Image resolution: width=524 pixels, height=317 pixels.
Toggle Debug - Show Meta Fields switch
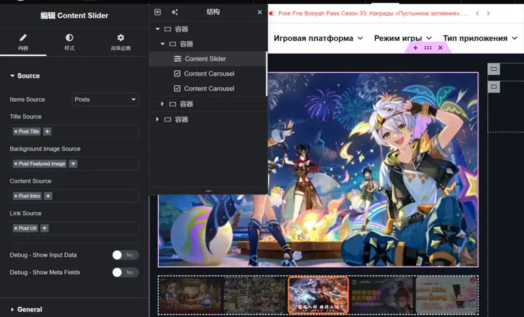pyautogui.click(x=126, y=272)
